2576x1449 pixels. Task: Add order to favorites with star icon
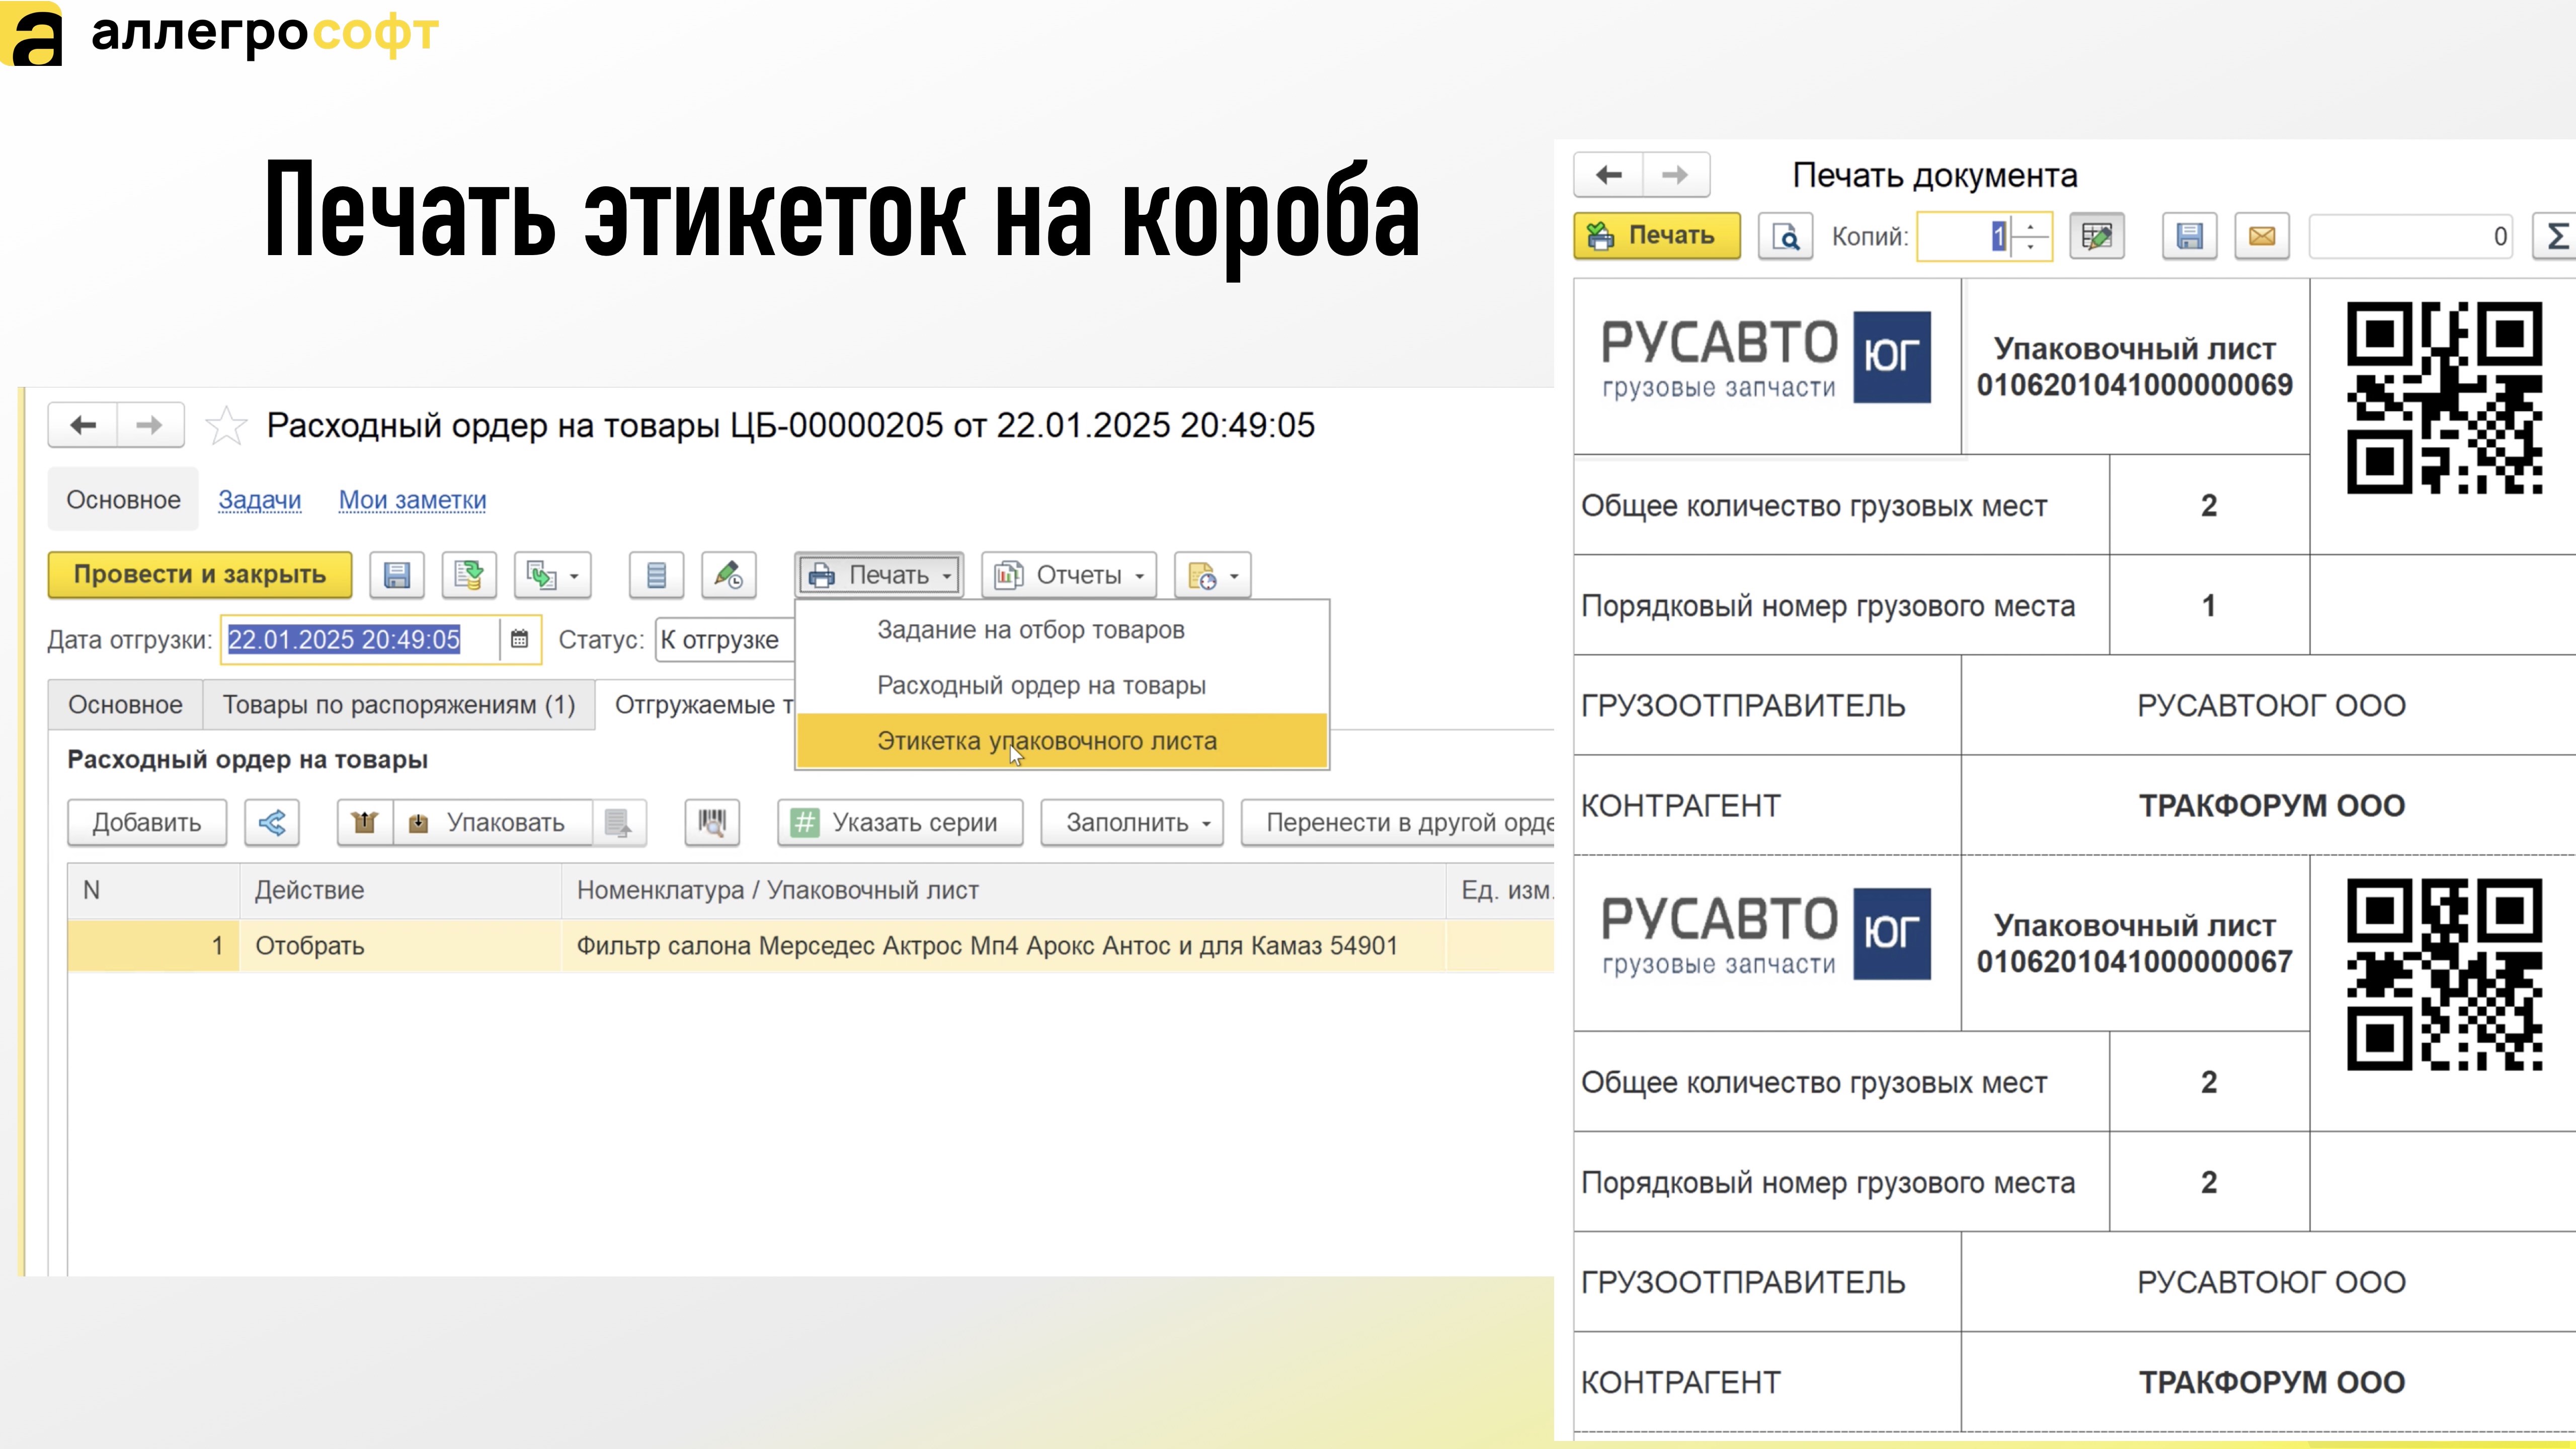pyautogui.click(x=226, y=426)
